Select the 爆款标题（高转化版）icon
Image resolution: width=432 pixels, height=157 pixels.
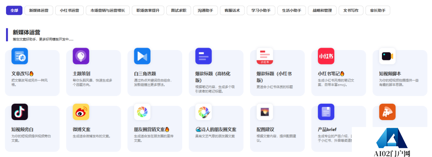click(203, 56)
